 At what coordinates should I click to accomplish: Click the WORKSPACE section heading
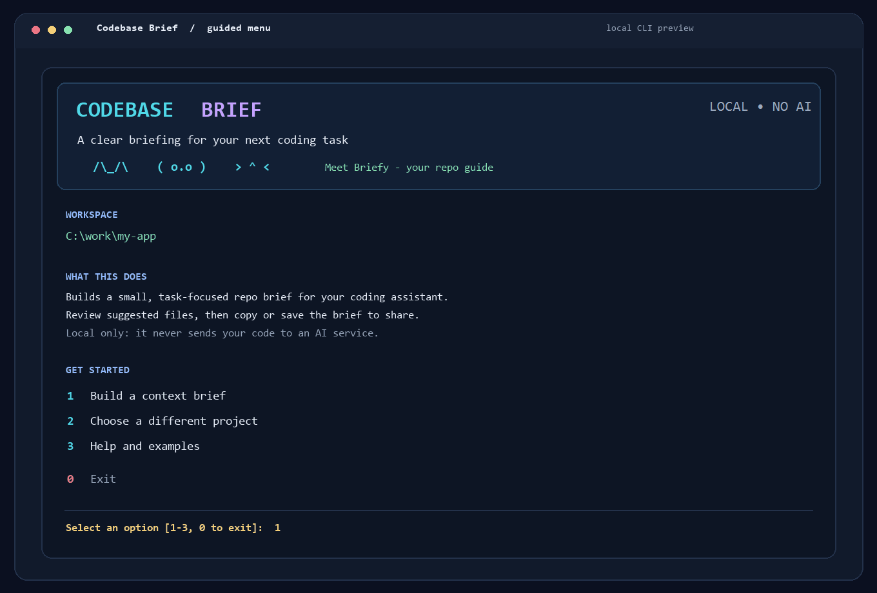click(x=92, y=215)
